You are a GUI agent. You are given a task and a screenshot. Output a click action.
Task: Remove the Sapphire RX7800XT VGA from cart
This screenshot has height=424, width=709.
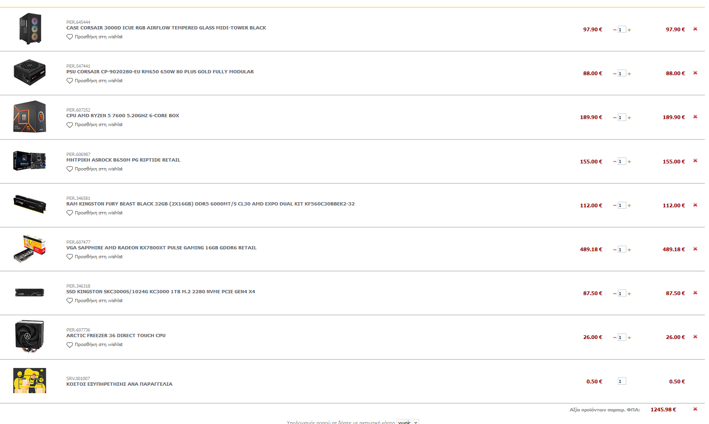(x=695, y=249)
